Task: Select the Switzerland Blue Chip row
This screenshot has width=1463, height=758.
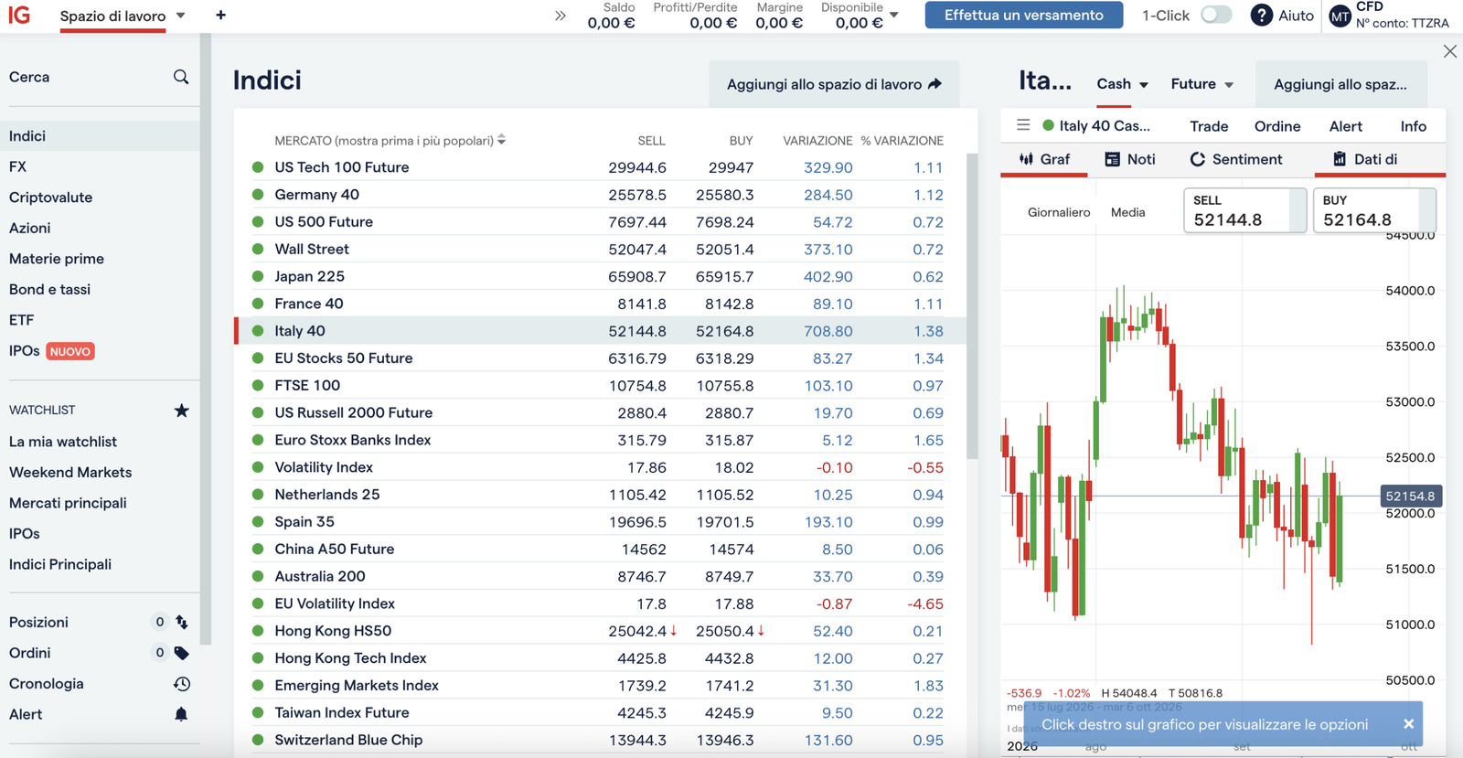Action: 601,740
